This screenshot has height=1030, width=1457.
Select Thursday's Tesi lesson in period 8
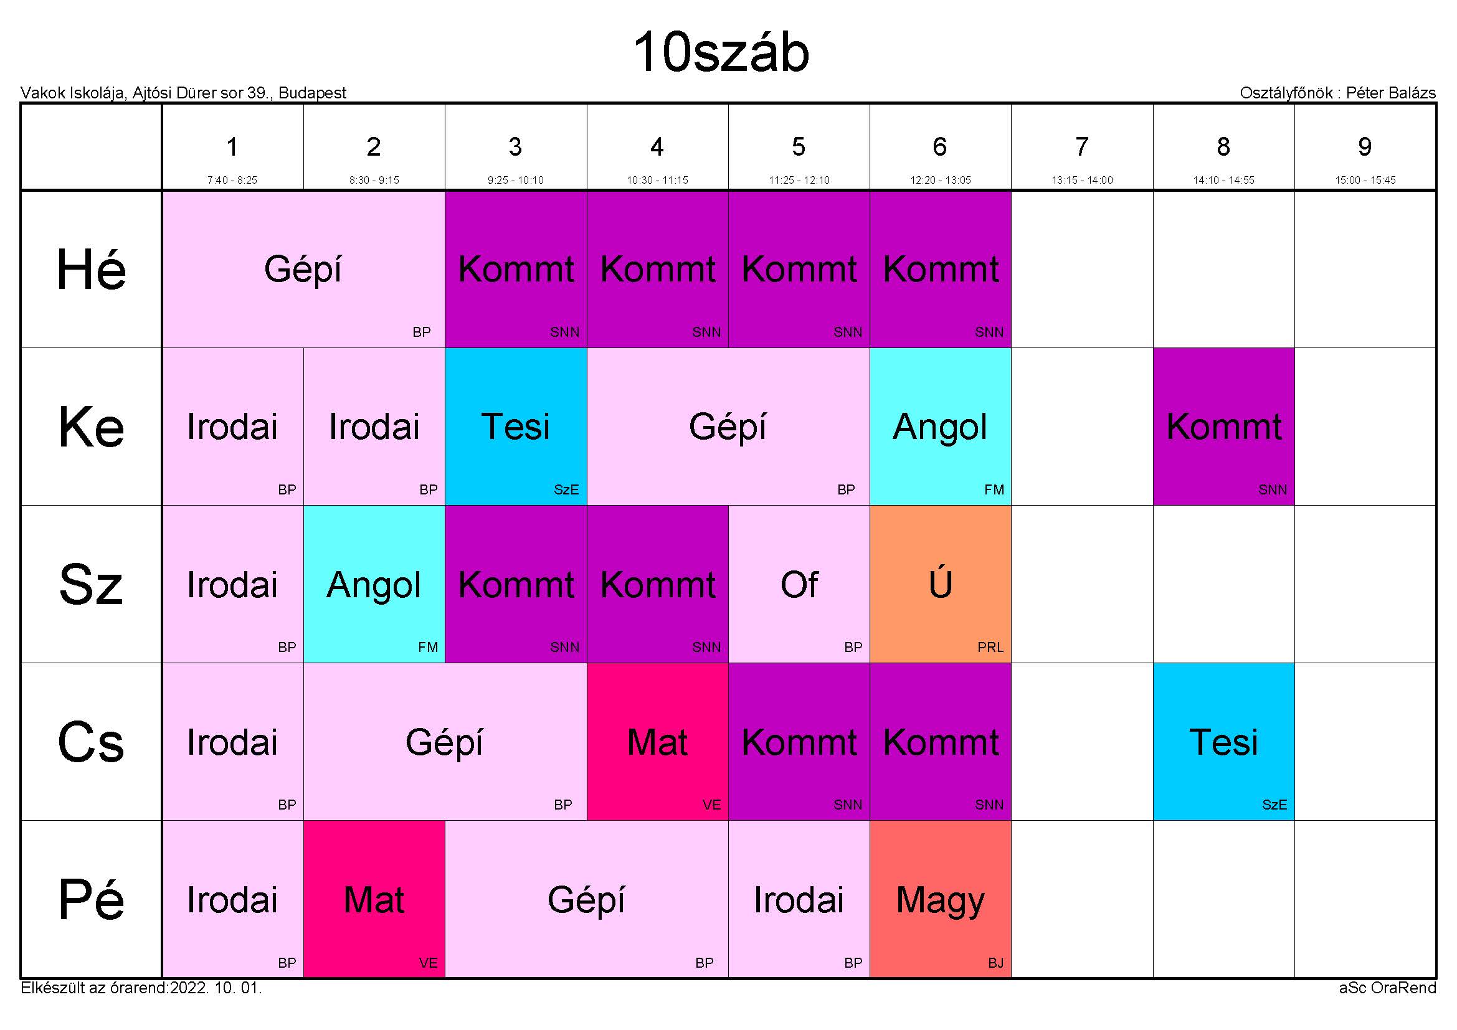coord(1223,742)
